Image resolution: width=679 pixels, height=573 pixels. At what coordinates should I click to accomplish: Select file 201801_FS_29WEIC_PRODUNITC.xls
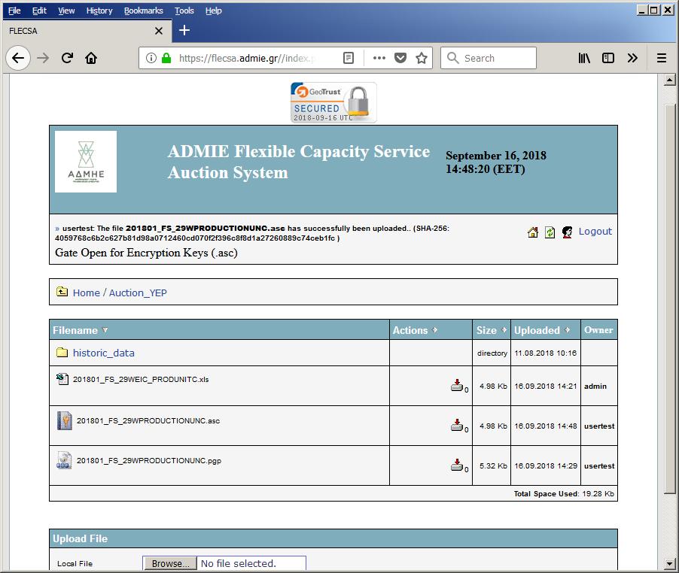[141, 379]
